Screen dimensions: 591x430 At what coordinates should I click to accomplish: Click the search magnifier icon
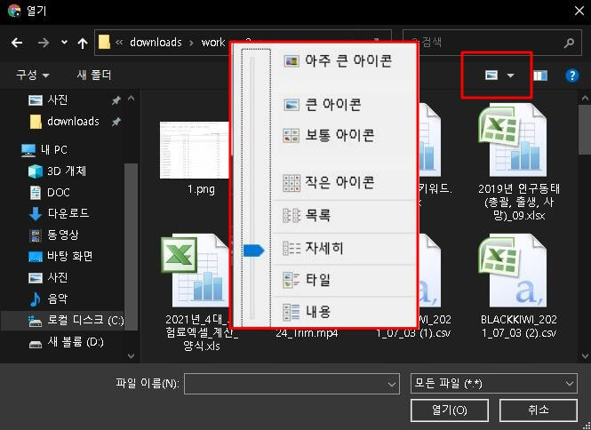coord(570,43)
